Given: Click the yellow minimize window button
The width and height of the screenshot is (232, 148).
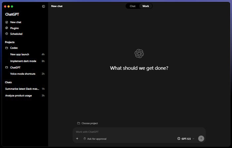Looking at the screenshot, I should click(9, 7).
